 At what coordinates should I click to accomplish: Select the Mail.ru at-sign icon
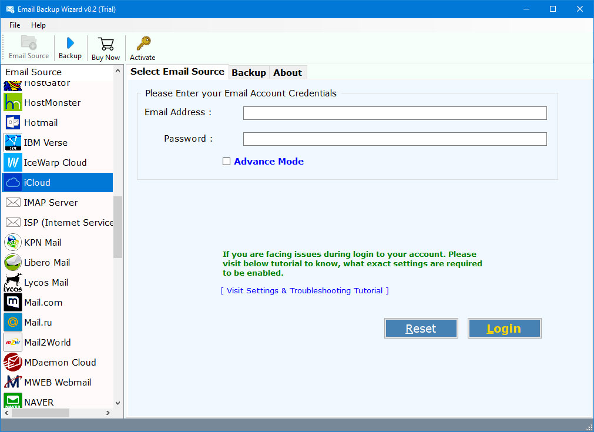click(13, 322)
